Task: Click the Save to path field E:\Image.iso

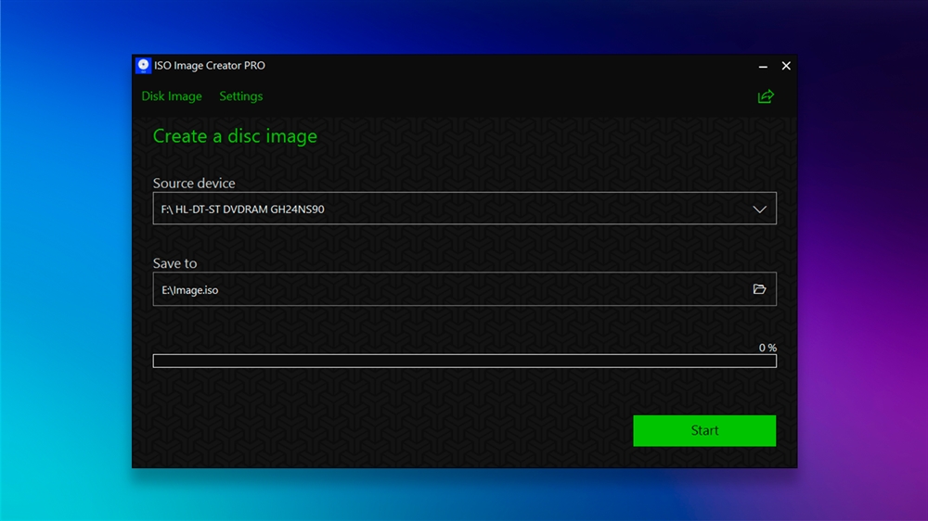Action: click(465, 289)
